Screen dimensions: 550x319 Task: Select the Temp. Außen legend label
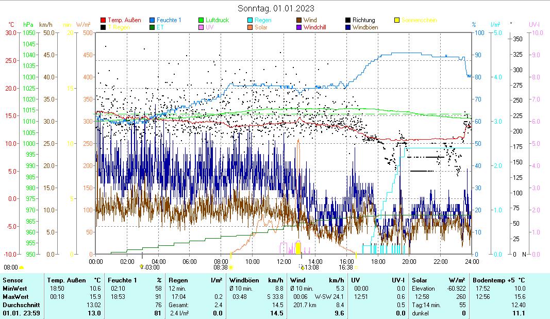pos(124,20)
